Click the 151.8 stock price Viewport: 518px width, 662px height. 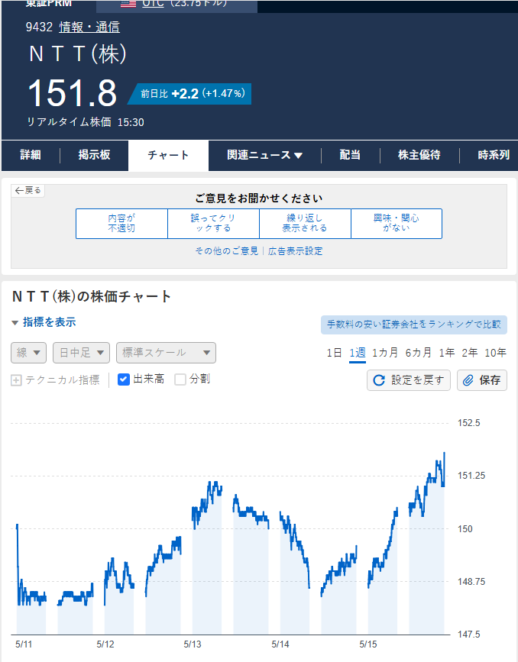pos(73,93)
